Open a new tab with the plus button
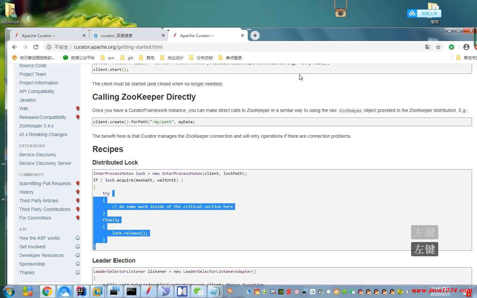Image resolution: width=477 pixels, height=298 pixels. coord(255,35)
